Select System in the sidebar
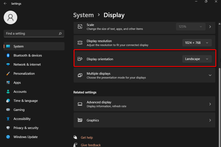This screenshot has width=221, height=147. coord(34,46)
